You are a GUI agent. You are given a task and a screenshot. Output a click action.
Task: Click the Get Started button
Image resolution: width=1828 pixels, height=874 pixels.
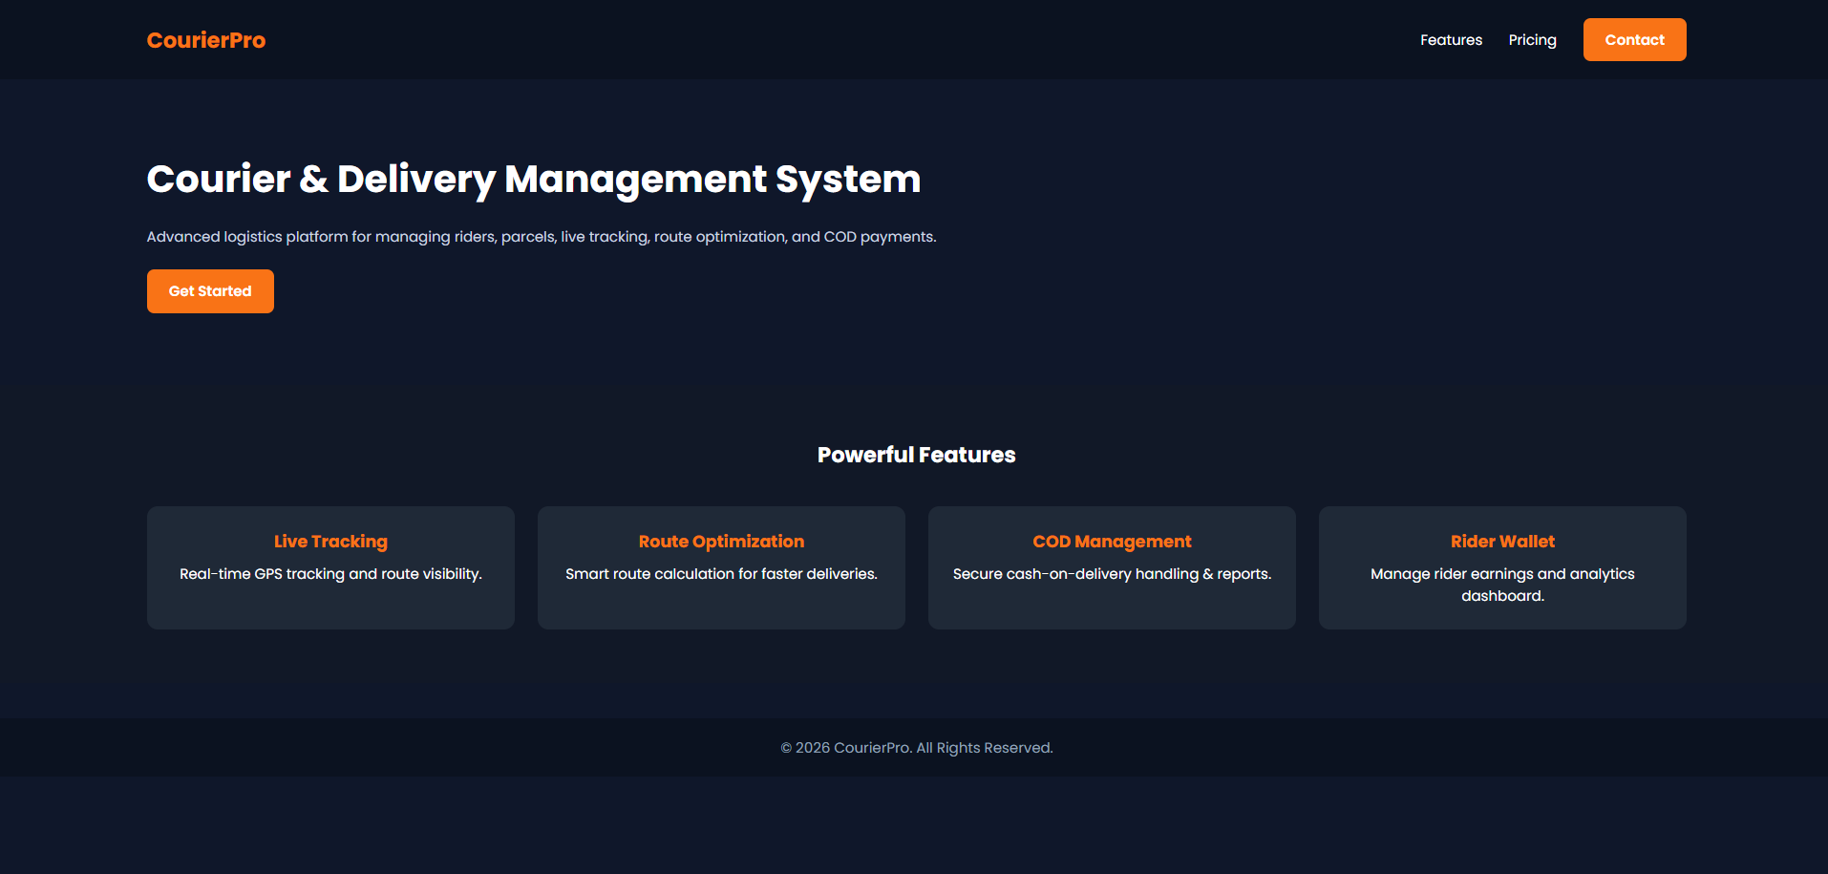[210, 291]
